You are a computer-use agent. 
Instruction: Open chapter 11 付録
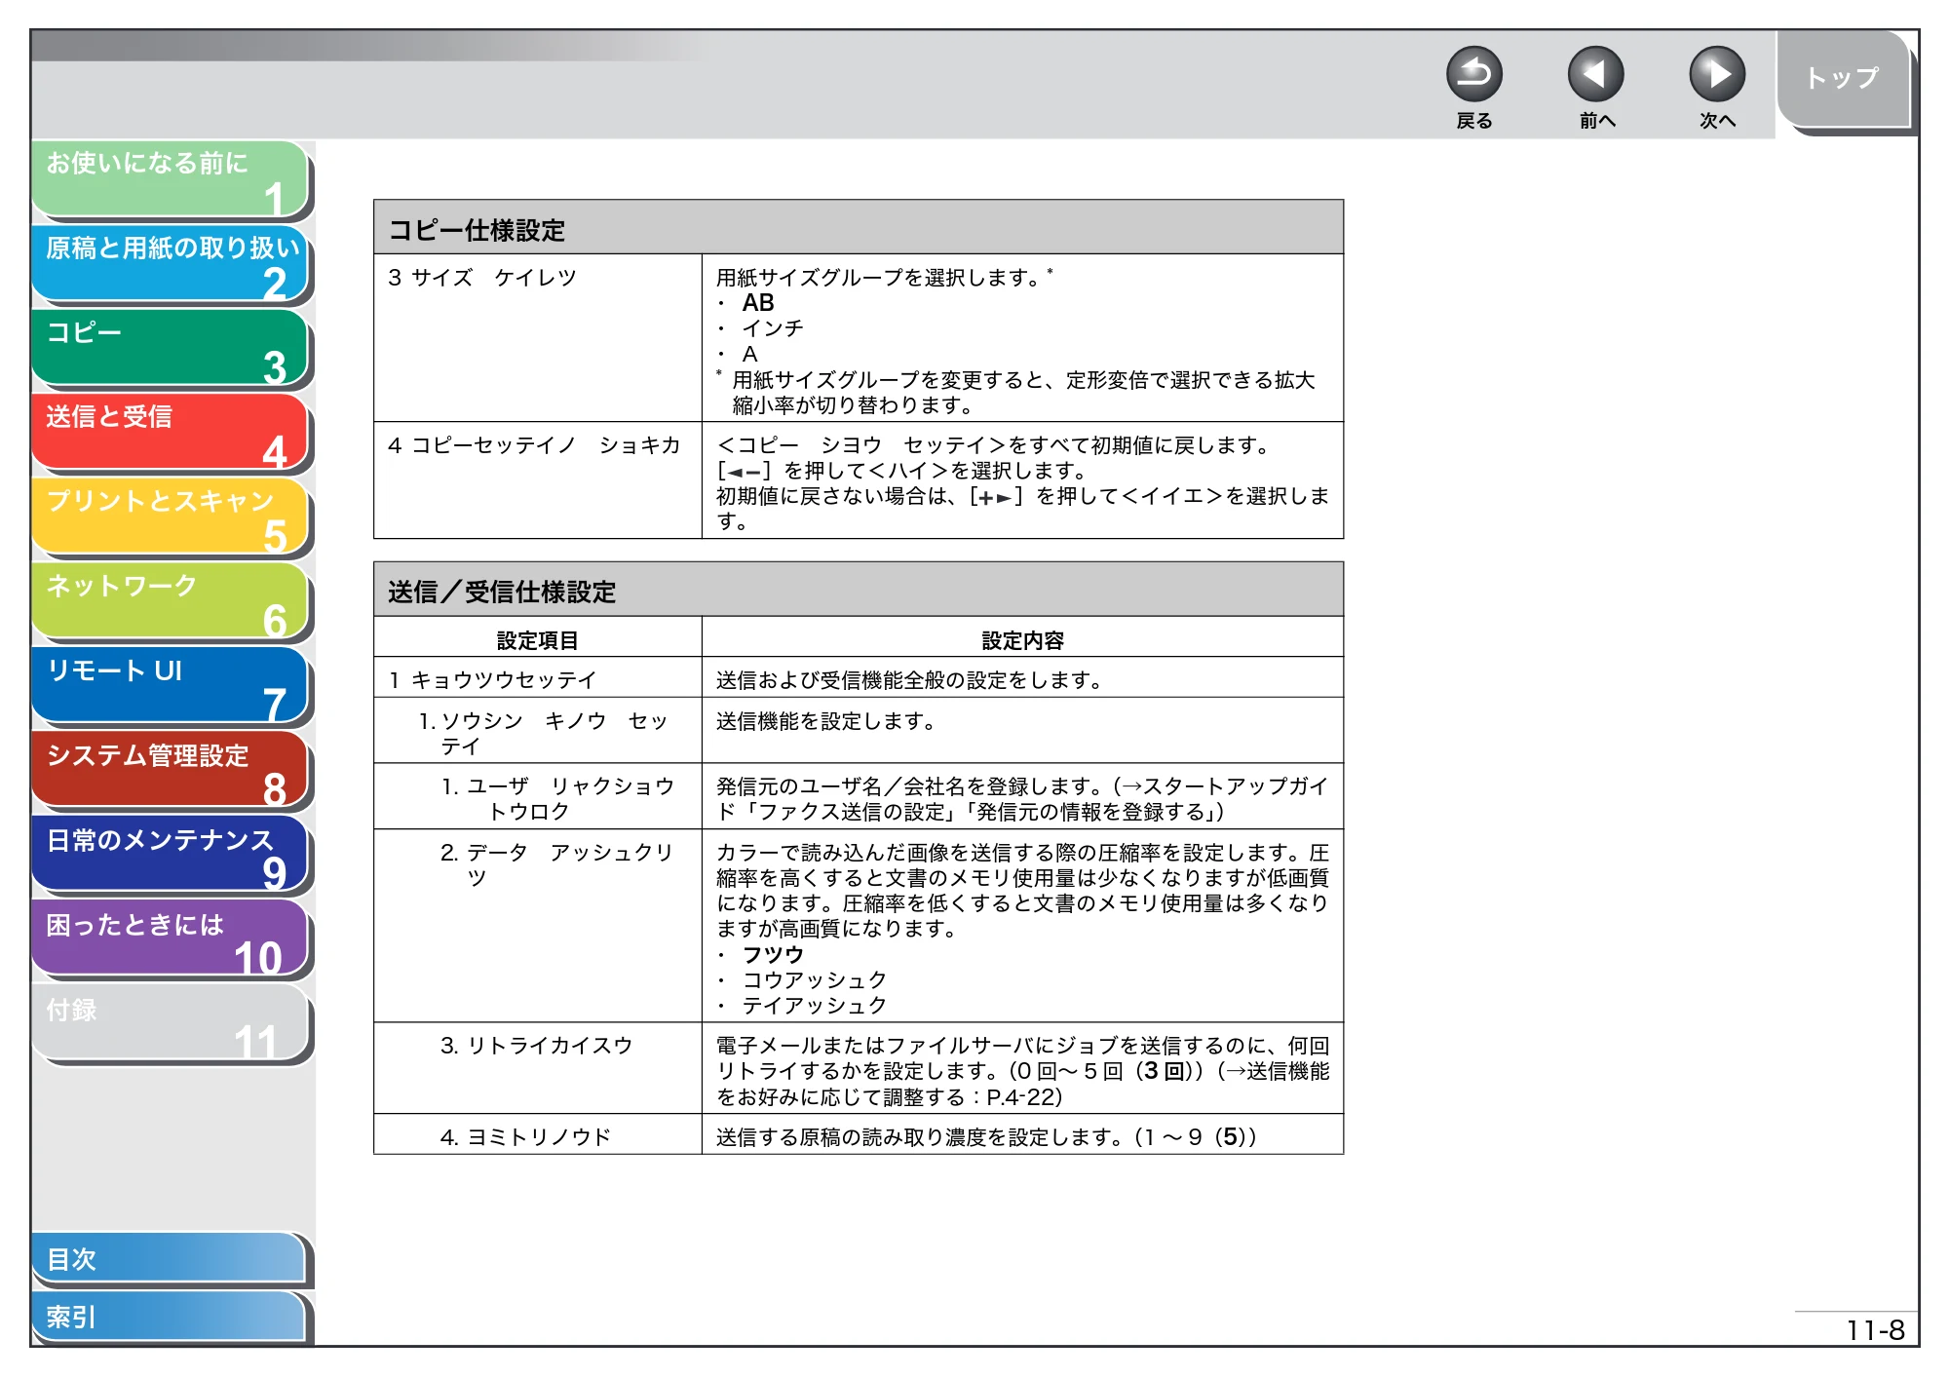[171, 1023]
